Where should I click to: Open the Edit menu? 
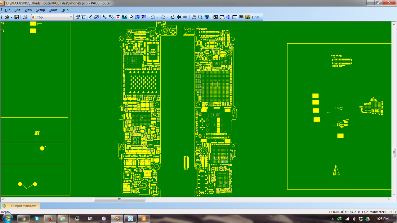tap(17, 10)
